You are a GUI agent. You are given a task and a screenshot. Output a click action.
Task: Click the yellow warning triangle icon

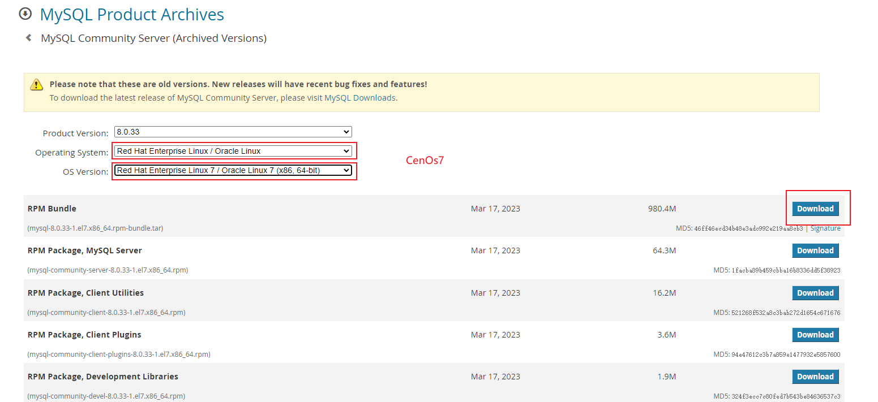pos(37,85)
